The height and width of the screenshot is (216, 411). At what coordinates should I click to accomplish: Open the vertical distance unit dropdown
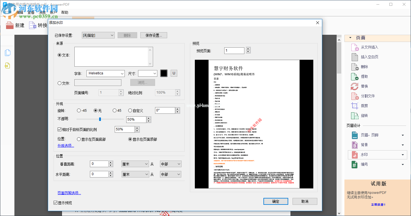135,164
